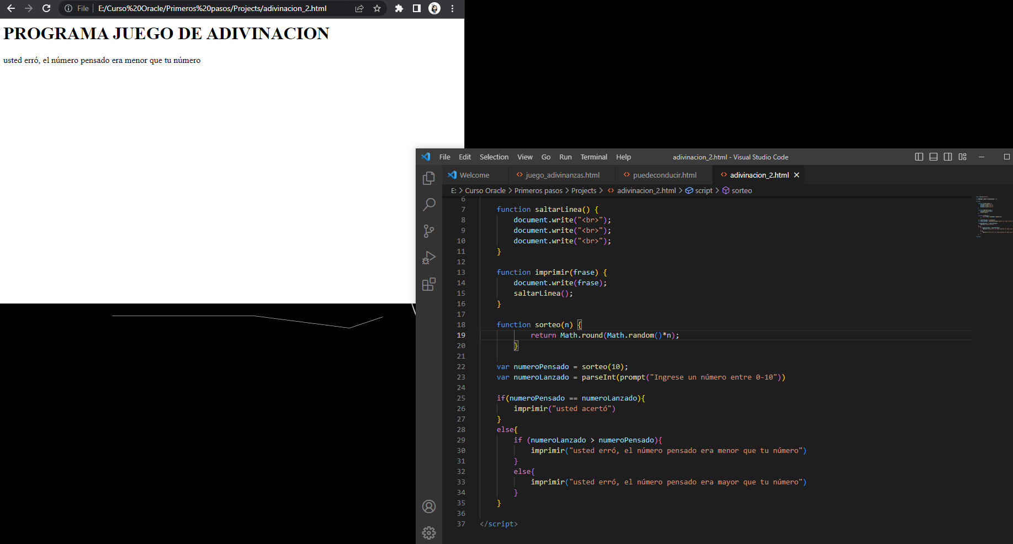The width and height of the screenshot is (1013, 544).
Task: Click breadcrumb adivinacion_2.html
Action: click(641, 190)
